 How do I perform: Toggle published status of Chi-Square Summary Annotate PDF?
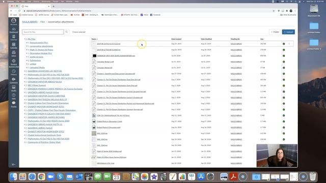(284, 110)
